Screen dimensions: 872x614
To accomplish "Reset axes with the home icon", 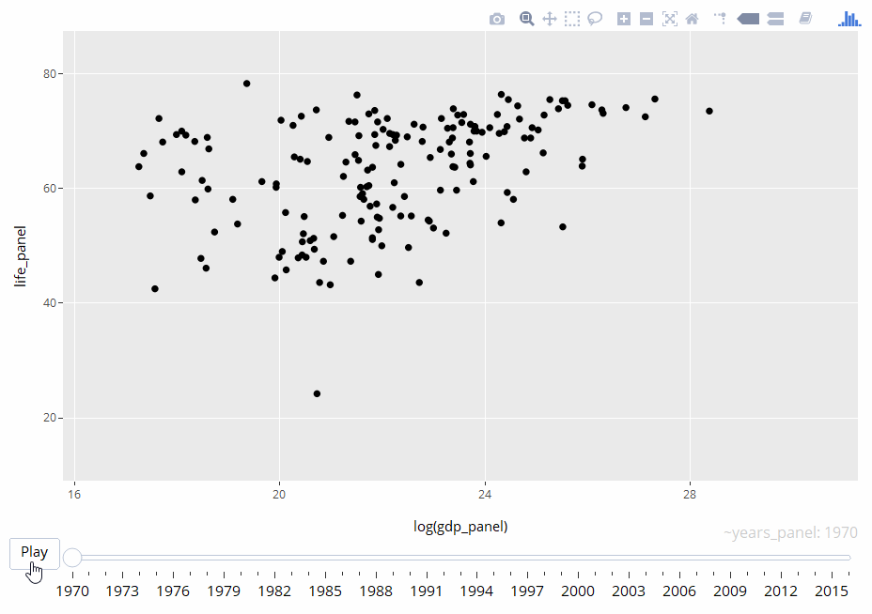I will [x=692, y=18].
